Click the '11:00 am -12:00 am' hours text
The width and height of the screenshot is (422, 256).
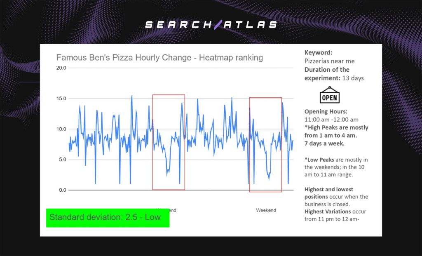tap(331, 120)
